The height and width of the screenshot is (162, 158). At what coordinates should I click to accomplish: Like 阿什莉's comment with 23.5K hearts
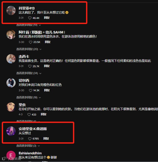30,42
